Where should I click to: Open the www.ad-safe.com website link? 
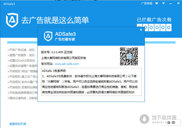pos(67,64)
